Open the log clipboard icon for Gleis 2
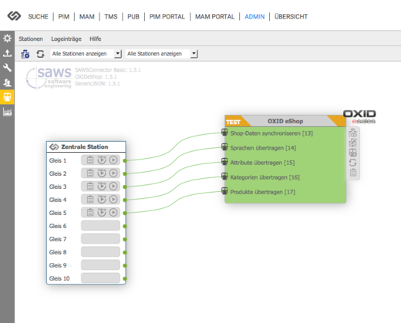This screenshot has height=323, width=401. point(90,173)
